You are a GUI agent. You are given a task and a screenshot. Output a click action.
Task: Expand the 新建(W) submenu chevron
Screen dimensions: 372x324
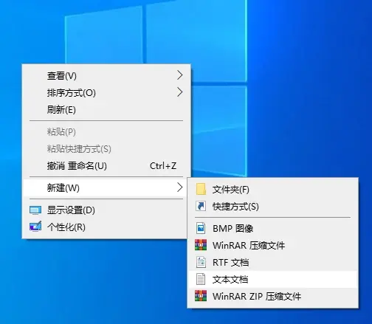pyautogui.click(x=180, y=187)
